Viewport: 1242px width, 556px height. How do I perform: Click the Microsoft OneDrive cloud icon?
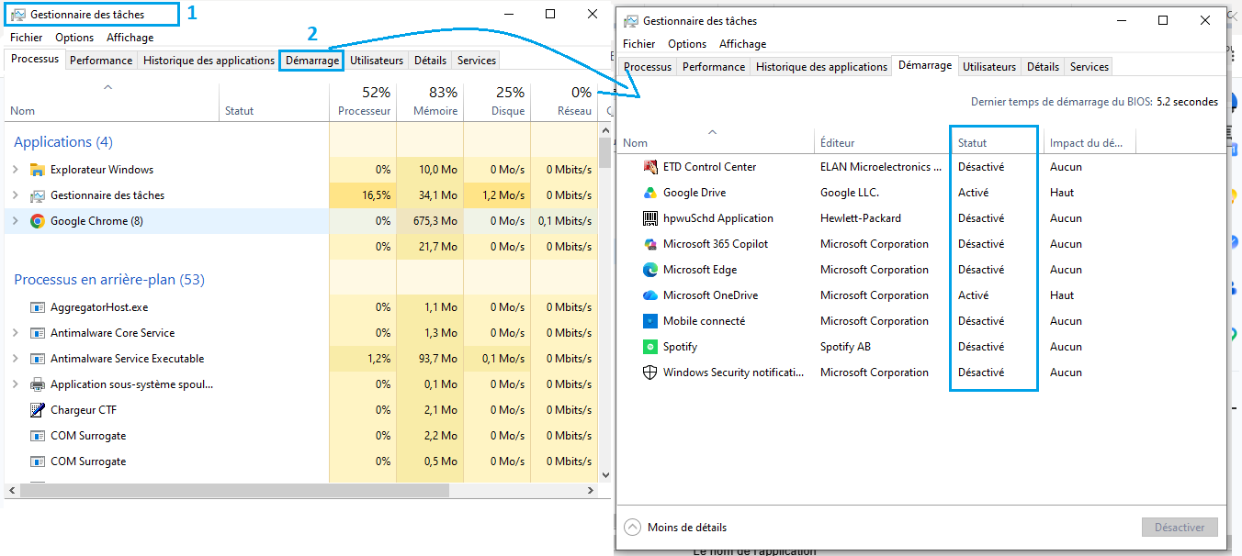point(650,295)
